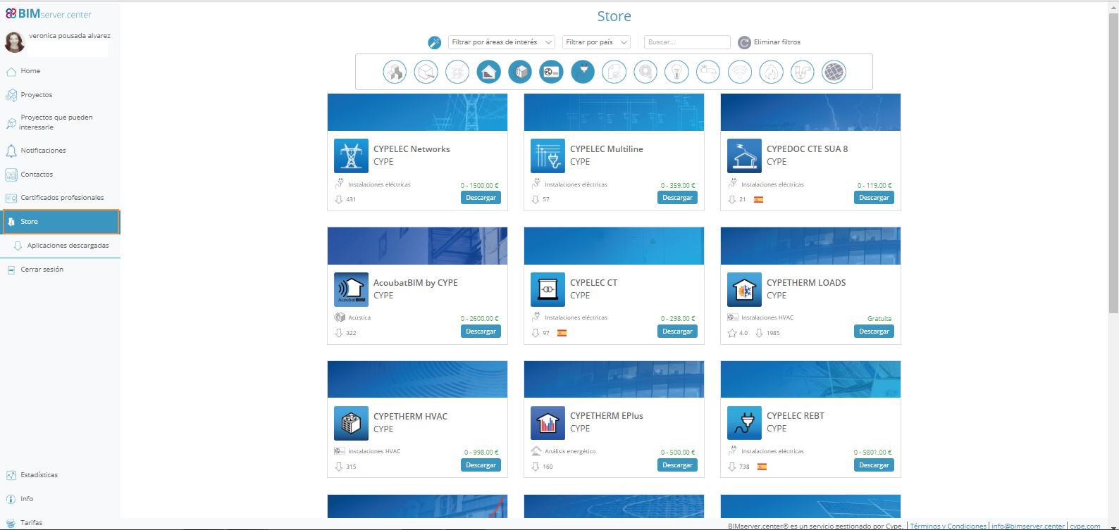Download CYPELEC Networks with Descargar
The image size is (1119, 530).
(x=481, y=198)
